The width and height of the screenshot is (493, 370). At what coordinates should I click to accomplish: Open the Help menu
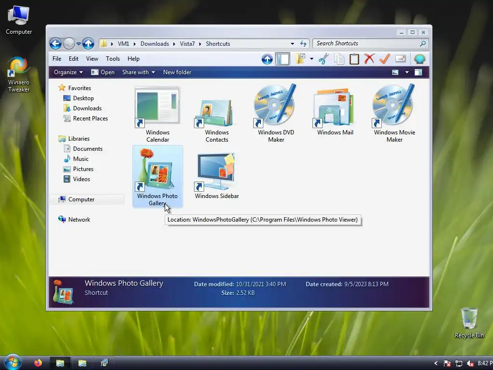(x=133, y=59)
